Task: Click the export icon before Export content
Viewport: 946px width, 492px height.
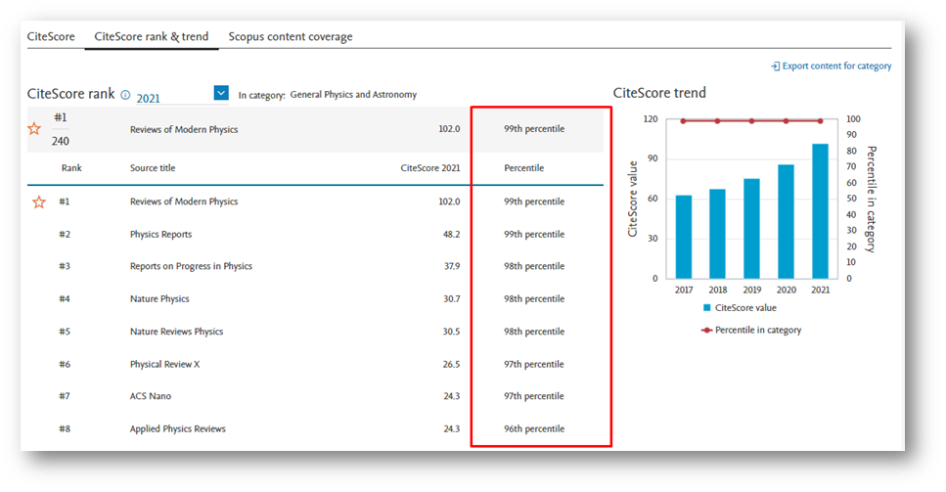Action: pos(775,66)
